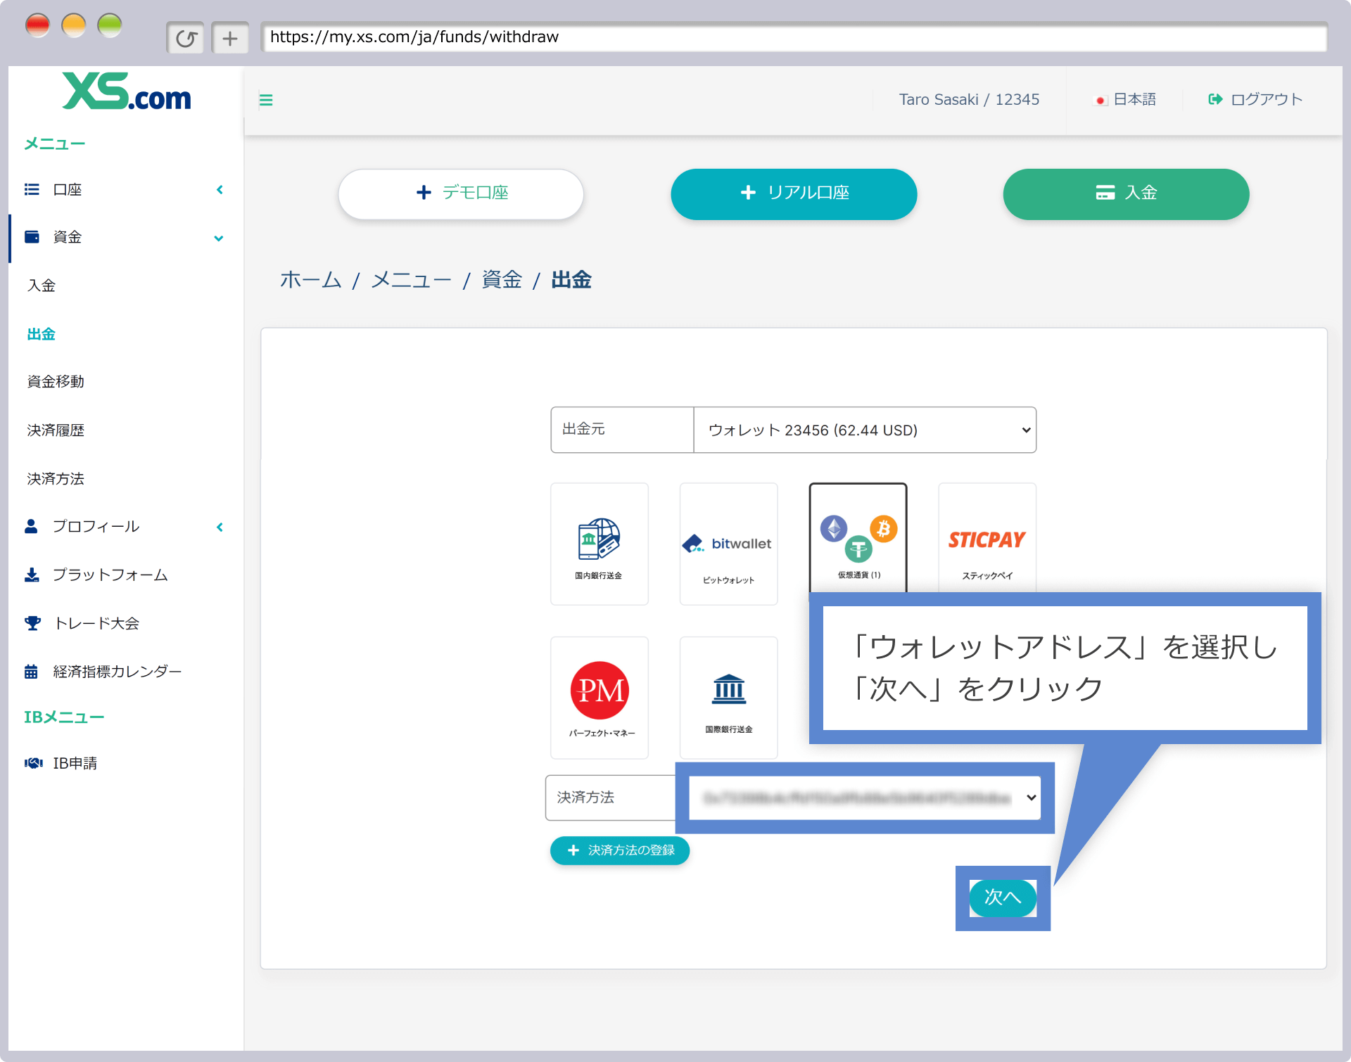
Task: Open プラットフォーム menu item
Action: coord(110,575)
